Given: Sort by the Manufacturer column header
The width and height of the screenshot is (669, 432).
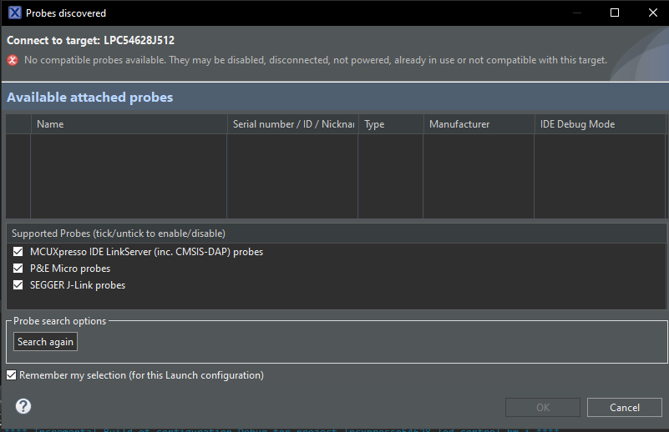Looking at the screenshot, I should pyautogui.click(x=479, y=124).
